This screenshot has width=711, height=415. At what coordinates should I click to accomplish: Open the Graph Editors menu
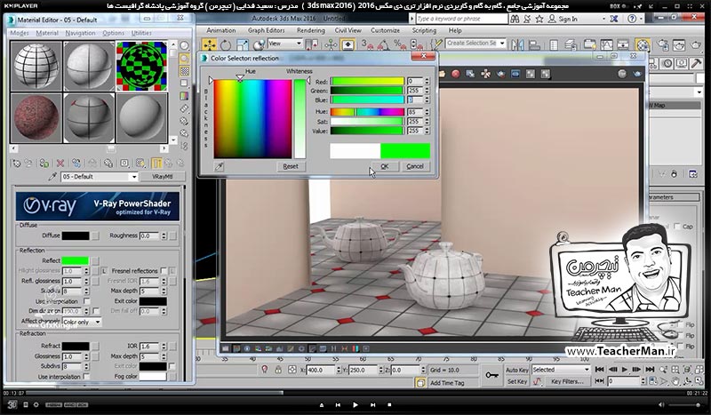(x=266, y=30)
